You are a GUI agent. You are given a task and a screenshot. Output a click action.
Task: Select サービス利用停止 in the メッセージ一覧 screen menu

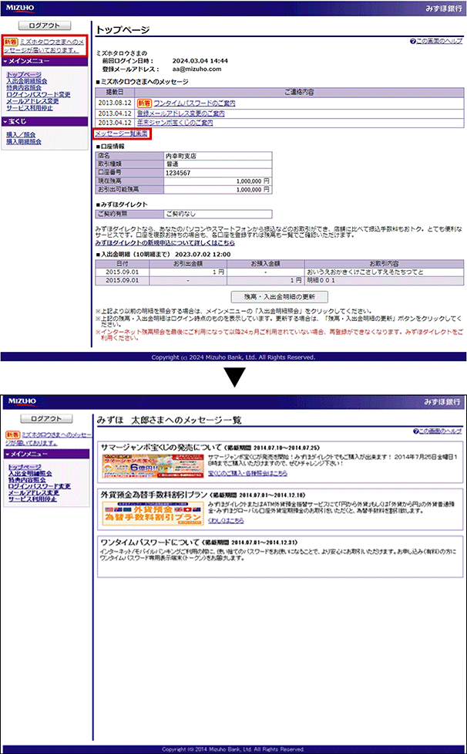click(32, 499)
